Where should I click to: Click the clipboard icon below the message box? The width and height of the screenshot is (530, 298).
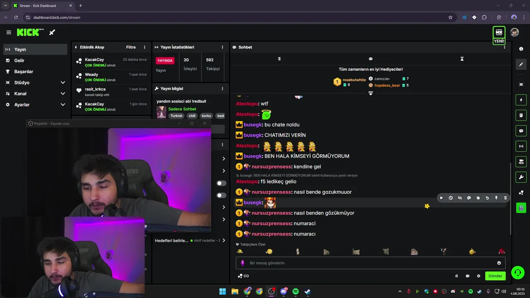point(457,276)
